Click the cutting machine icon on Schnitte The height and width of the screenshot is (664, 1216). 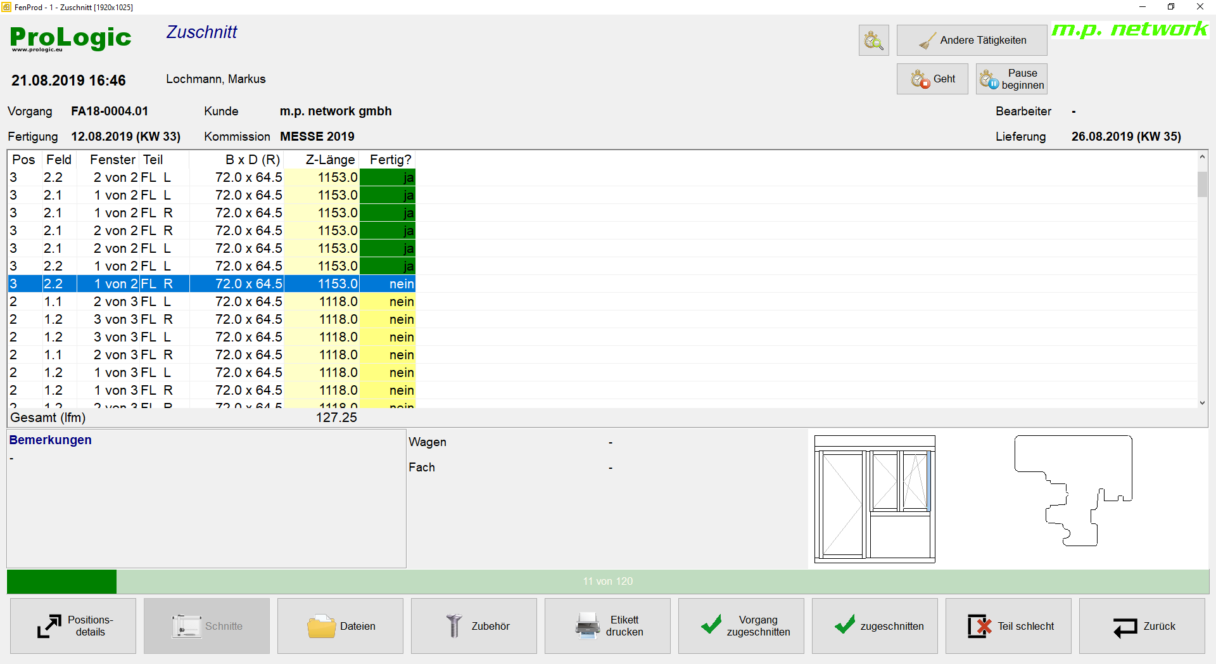(x=186, y=625)
